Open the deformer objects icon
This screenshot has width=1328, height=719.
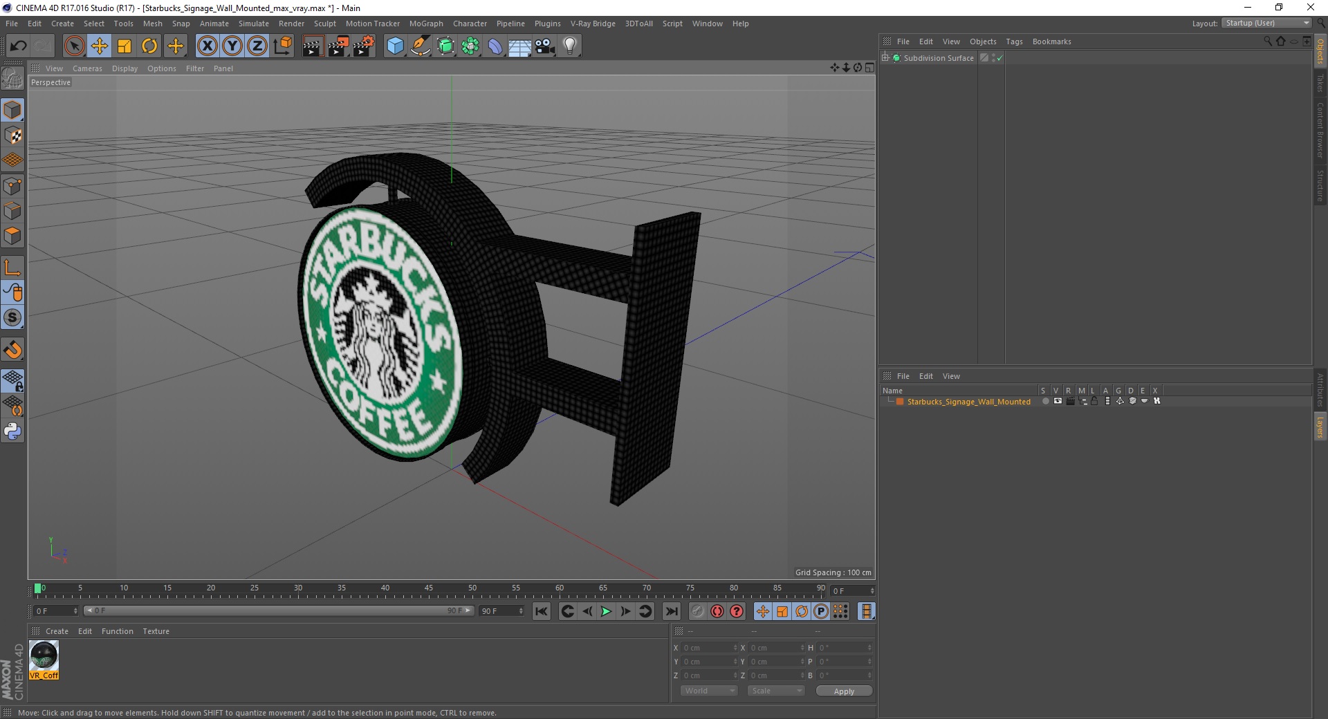[495, 46]
